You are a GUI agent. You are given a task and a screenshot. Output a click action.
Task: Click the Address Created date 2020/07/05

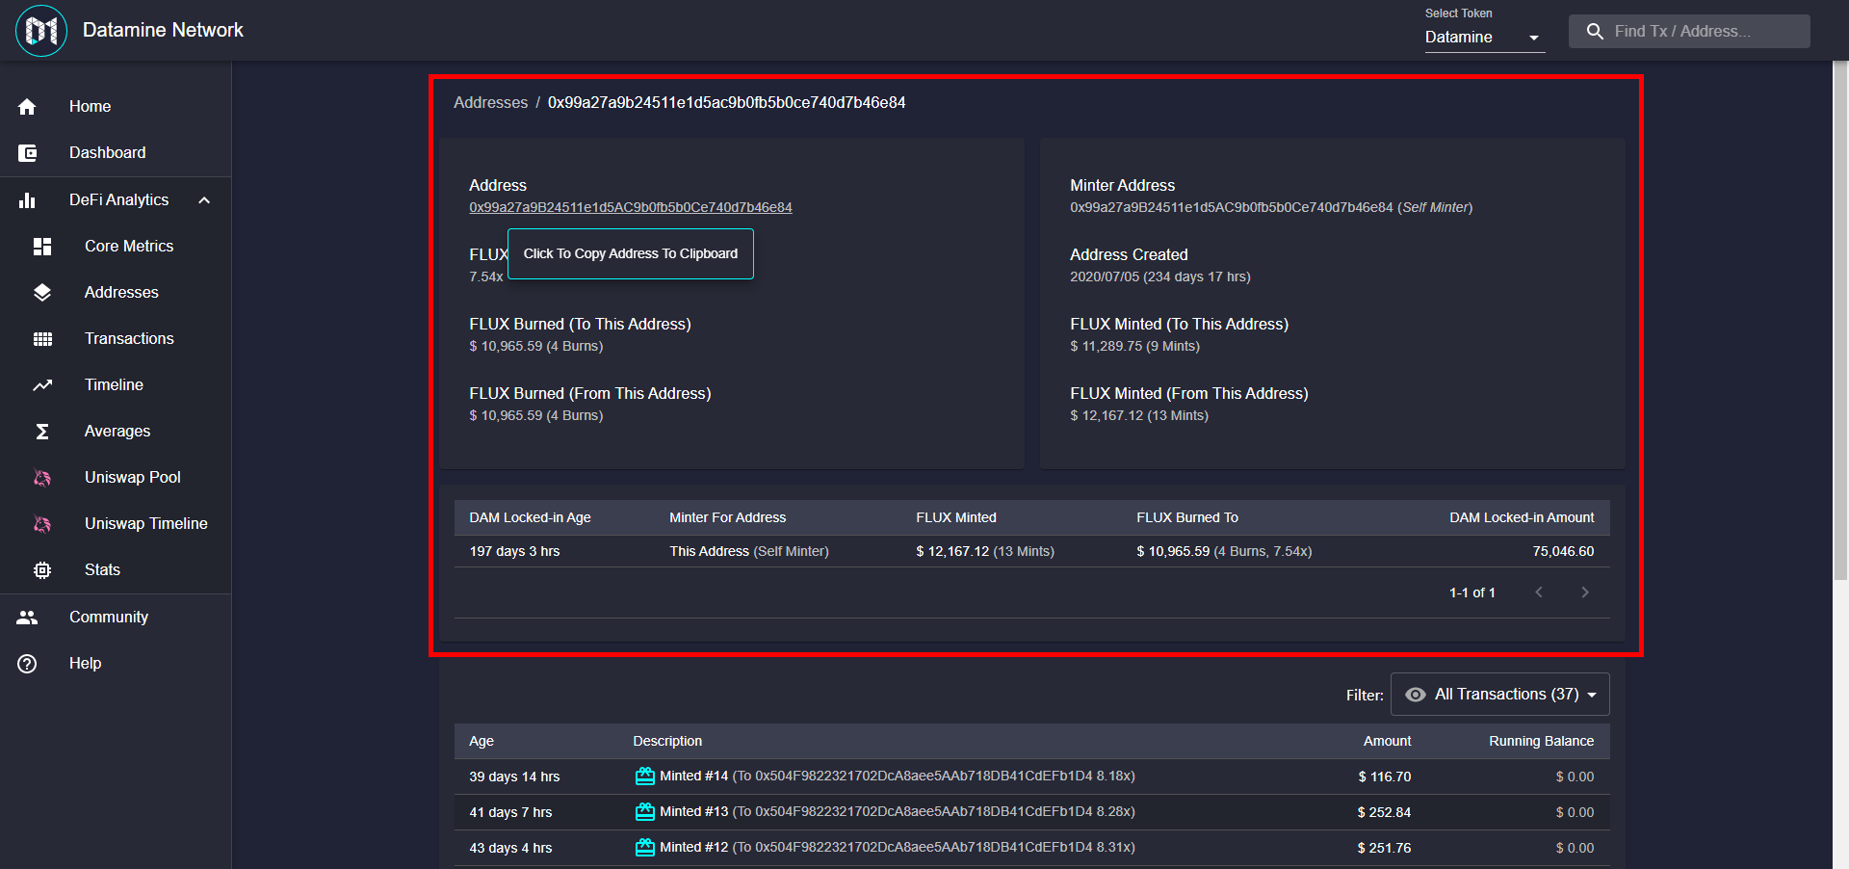coord(1160,277)
